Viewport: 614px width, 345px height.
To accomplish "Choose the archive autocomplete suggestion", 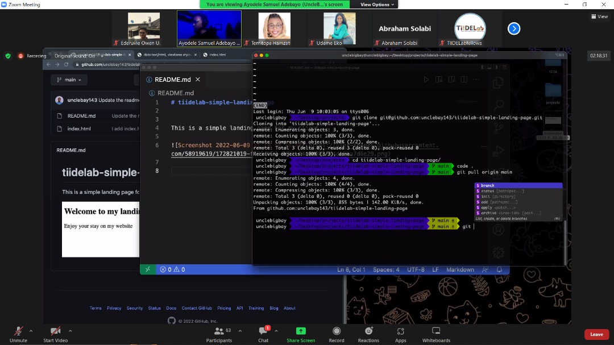I will click(x=518, y=213).
